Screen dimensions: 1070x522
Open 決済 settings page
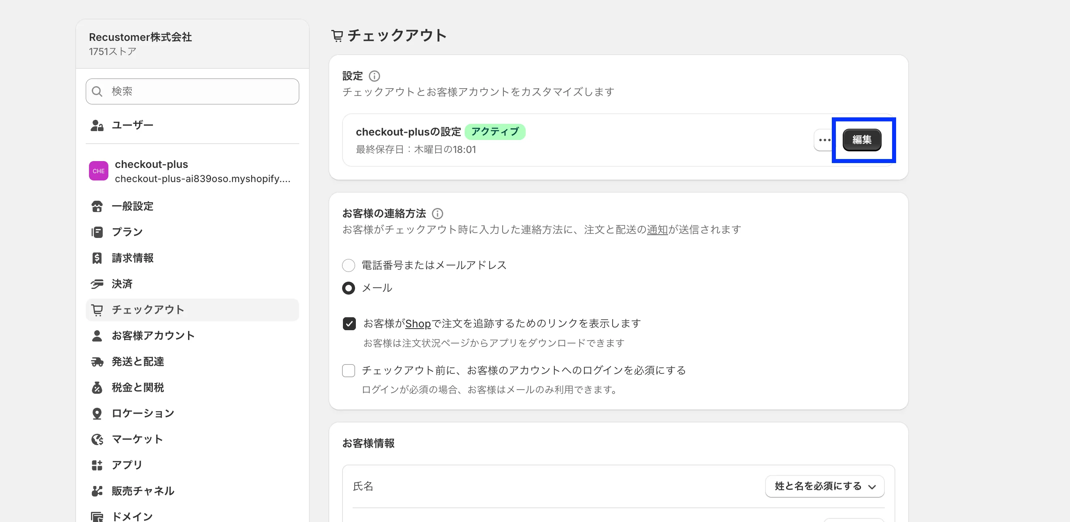[x=192, y=284]
